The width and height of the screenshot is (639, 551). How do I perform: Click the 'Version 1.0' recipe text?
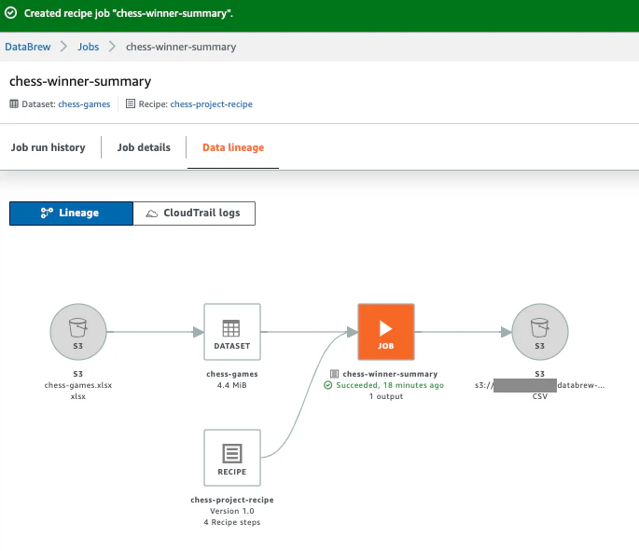pyautogui.click(x=232, y=511)
